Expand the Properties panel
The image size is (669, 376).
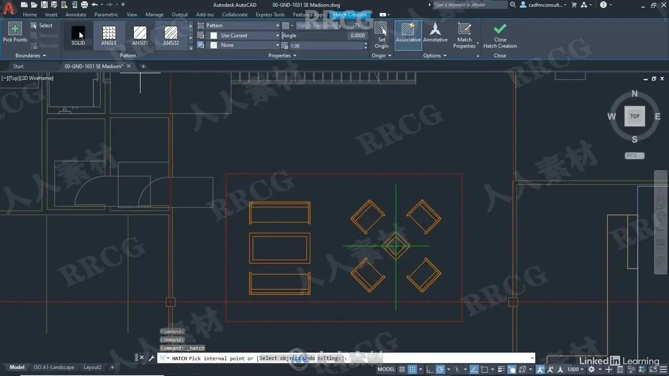(282, 55)
